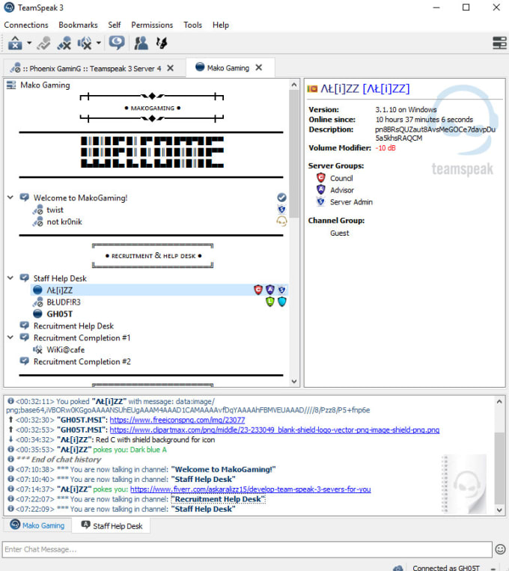Open the Help menu

pyautogui.click(x=221, y=25)
